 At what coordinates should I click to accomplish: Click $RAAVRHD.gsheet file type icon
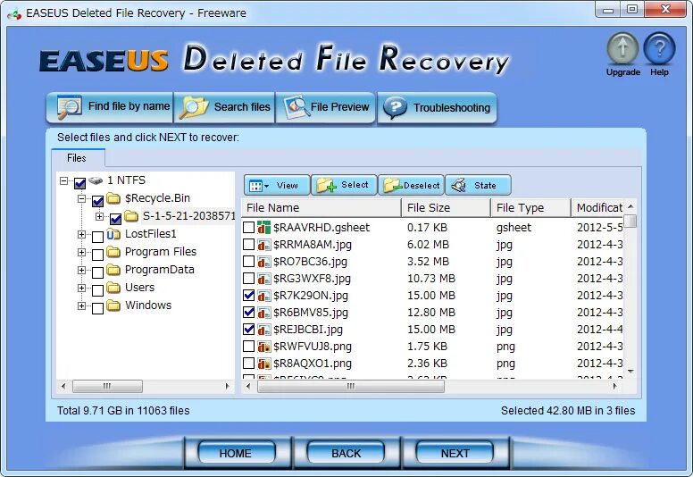click(x=263, y=227)
